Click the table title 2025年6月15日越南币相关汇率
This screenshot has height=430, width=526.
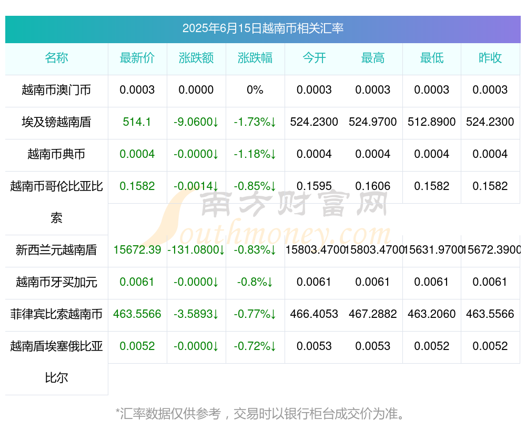click(x=262, y=28)
